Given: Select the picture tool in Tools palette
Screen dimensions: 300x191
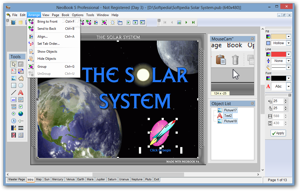Looking at the screenshot, I should click(x=14, y=78).
